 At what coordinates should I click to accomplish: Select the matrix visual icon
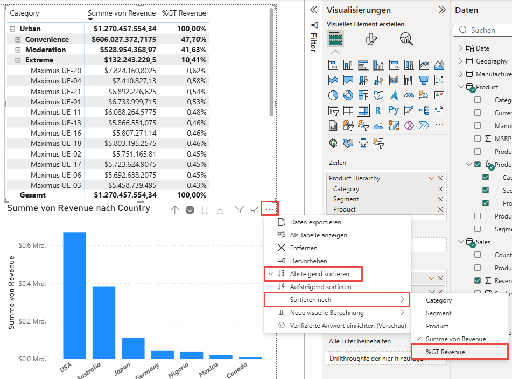pyautogui.click(x=363, y=111)
